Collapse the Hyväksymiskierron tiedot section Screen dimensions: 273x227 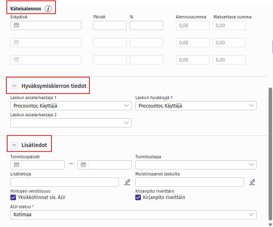[x=14, y=86]
